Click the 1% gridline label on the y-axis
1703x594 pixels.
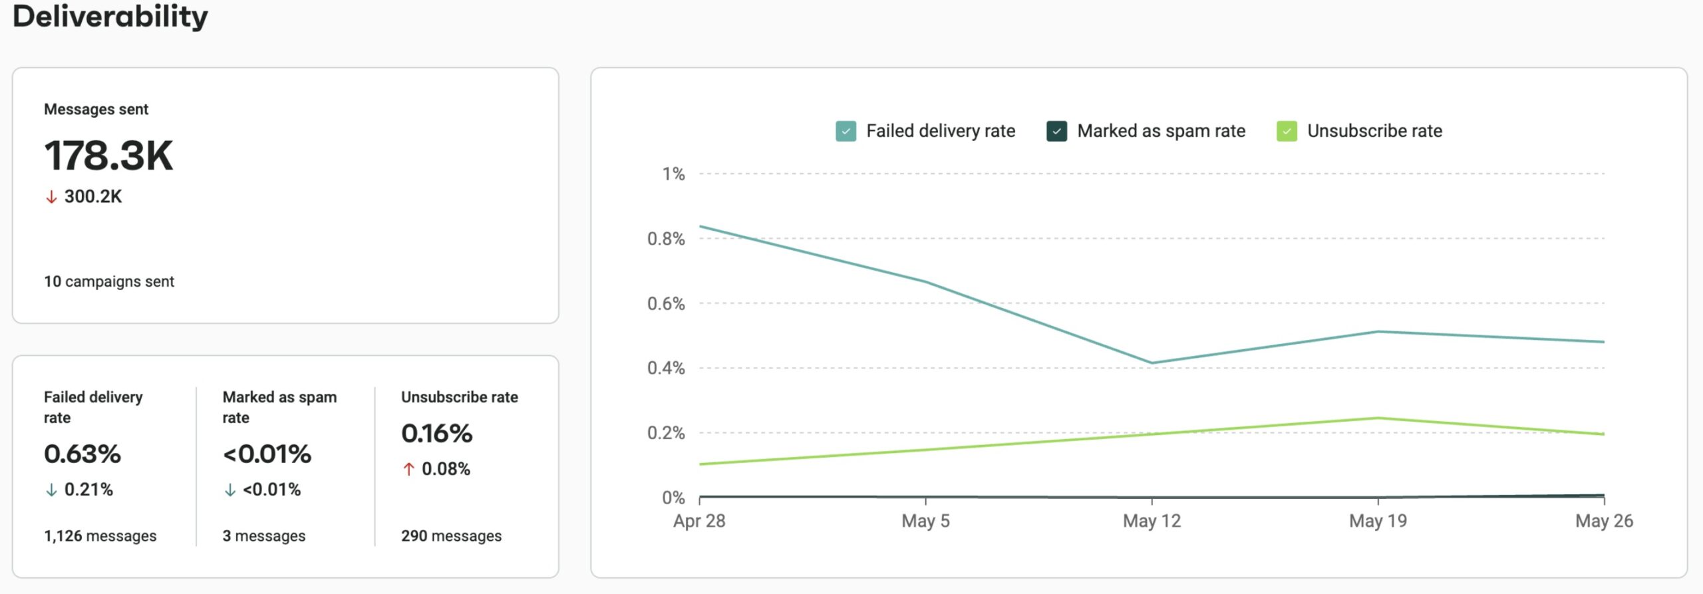coord(673,173)
